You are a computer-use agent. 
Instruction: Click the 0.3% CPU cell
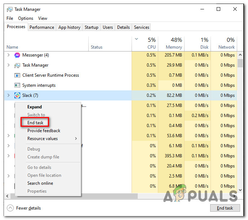(x=145, y=85)
